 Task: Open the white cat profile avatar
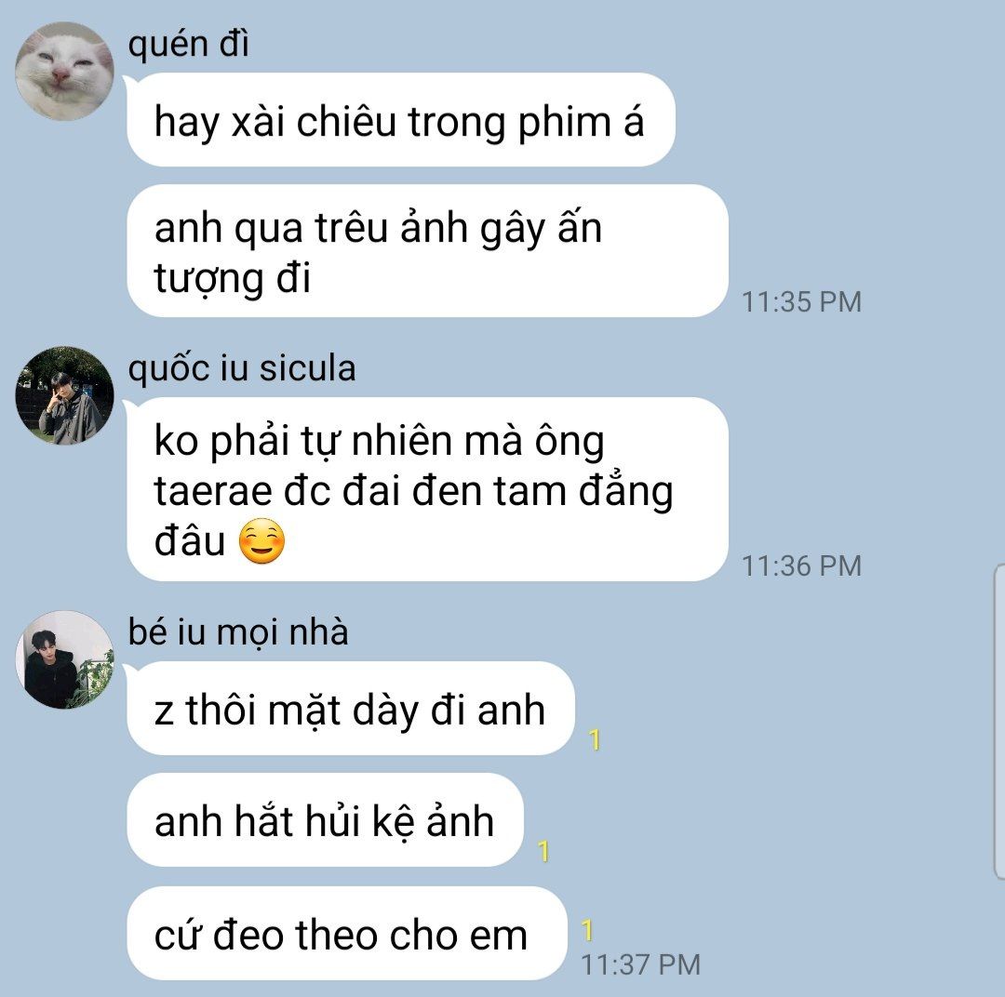point(64,71)
